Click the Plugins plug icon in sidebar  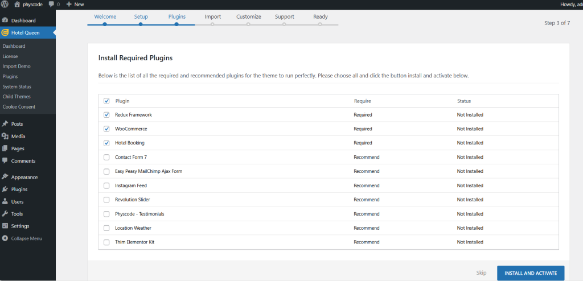pyautogui.click(x=5, y=189)
